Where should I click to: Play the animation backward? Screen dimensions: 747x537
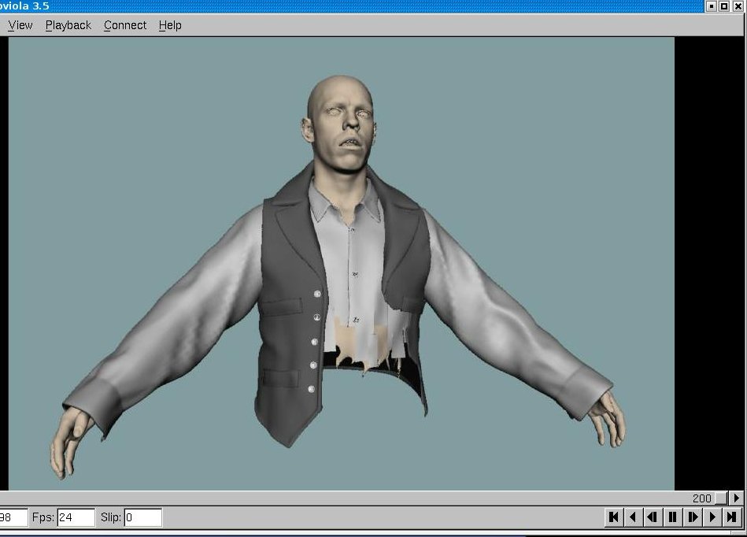pyautogui.click(x=633, y=517)
